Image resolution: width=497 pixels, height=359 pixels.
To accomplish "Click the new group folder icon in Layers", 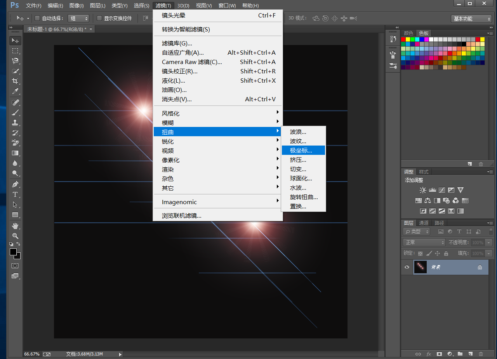I will [x=460, y=354].
